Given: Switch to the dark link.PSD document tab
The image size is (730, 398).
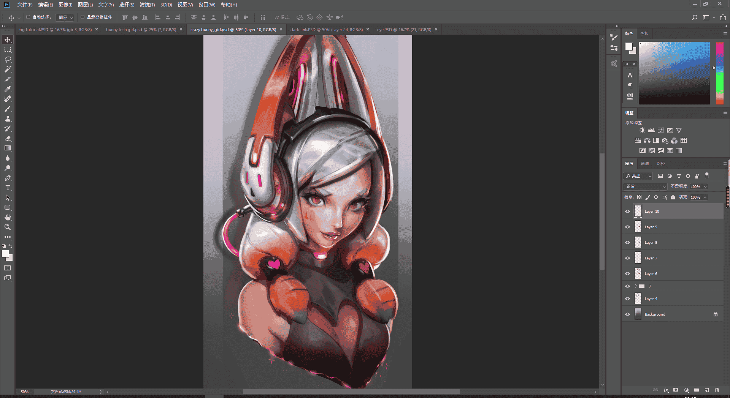Looking at the screenshot, I should (326, 30).
